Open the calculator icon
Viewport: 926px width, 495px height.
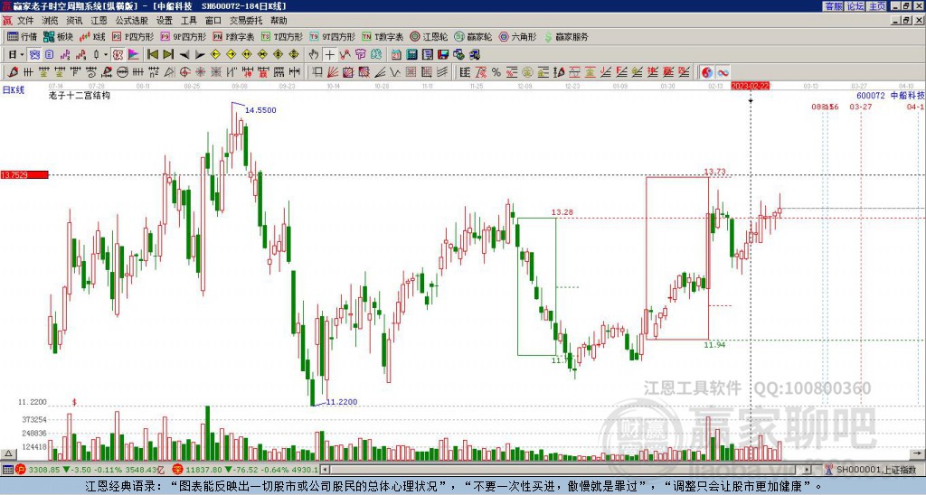coord(411,55)
